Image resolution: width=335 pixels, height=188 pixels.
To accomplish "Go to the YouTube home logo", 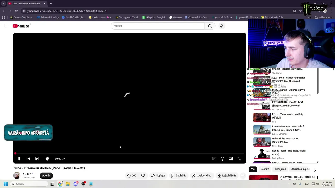I will (20, 26).
